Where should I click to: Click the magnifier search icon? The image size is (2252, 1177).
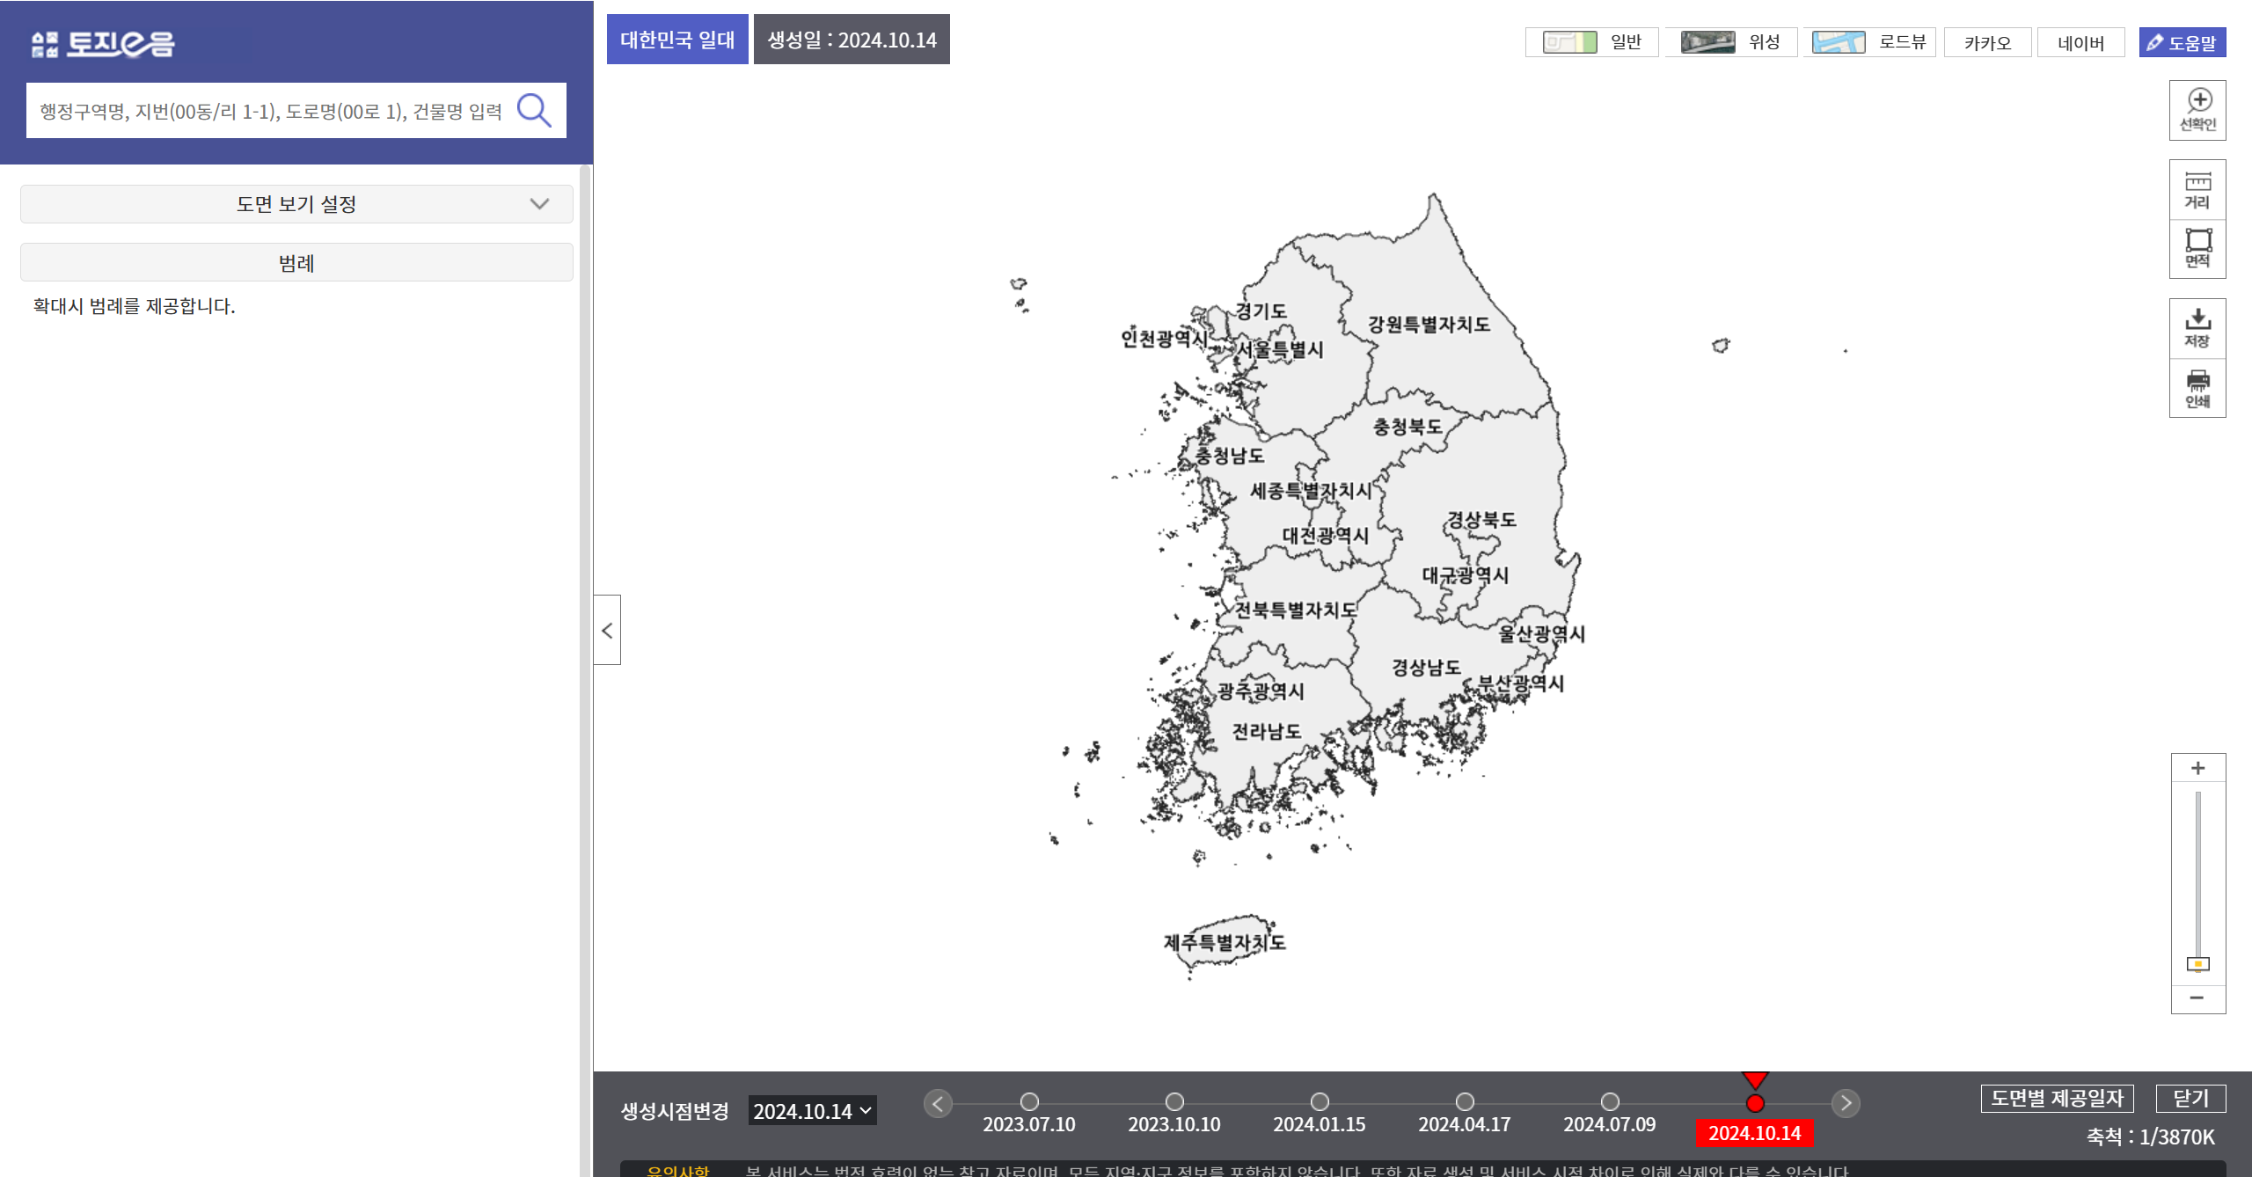[534, 111]
